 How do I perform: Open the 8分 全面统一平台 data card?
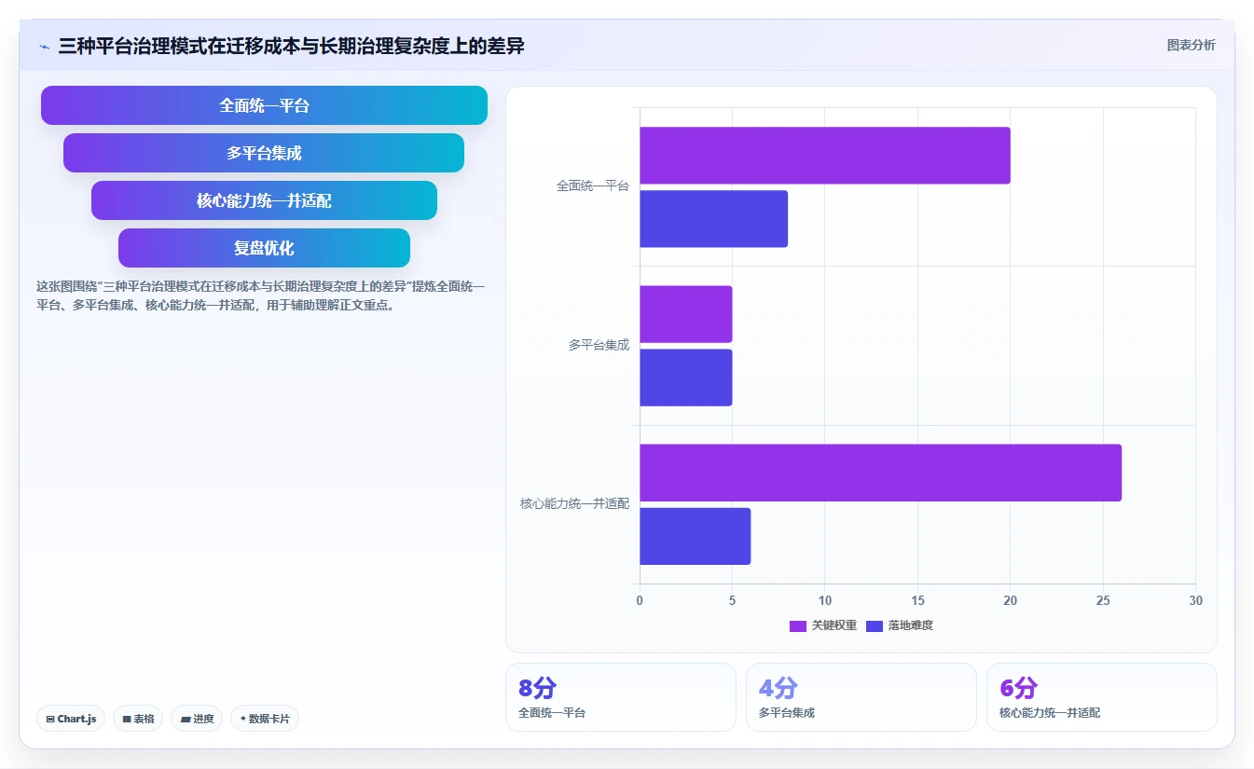coord(621,697)
